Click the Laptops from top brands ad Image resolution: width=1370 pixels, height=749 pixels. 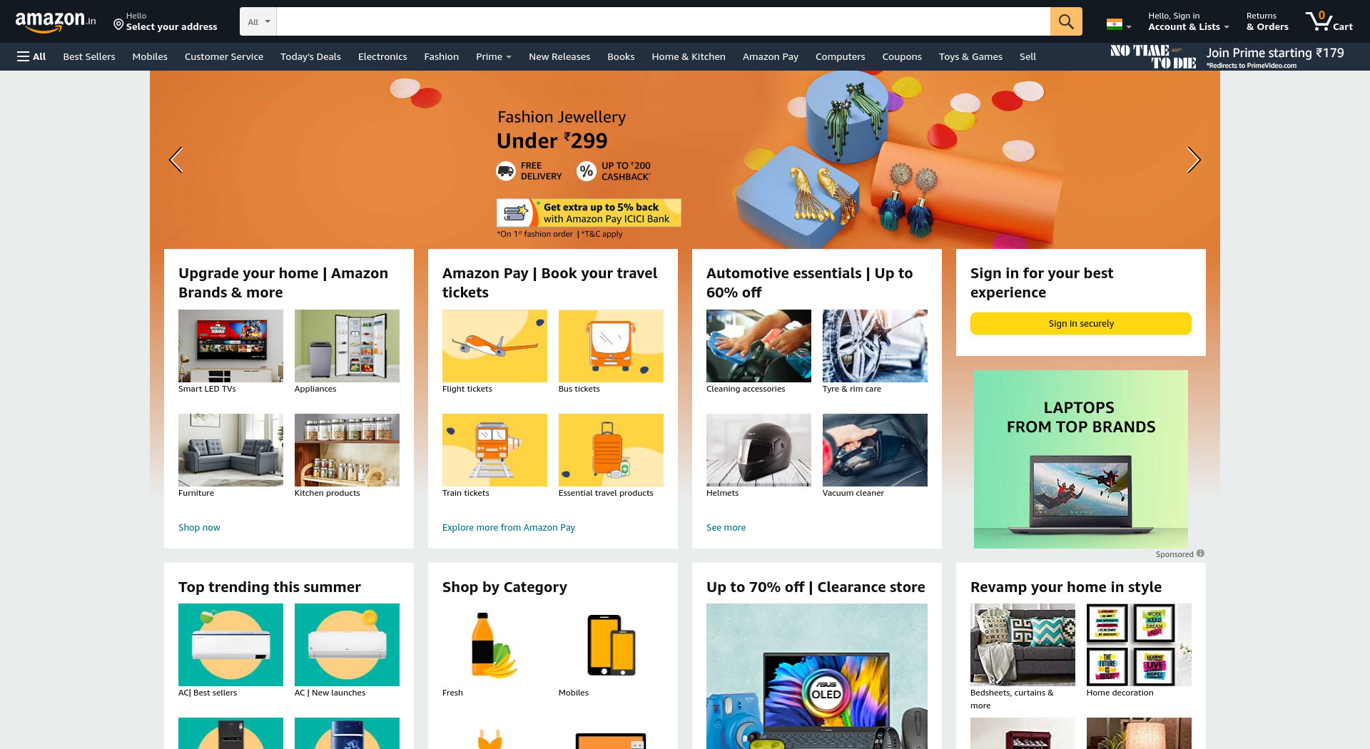coord(1080,459)
